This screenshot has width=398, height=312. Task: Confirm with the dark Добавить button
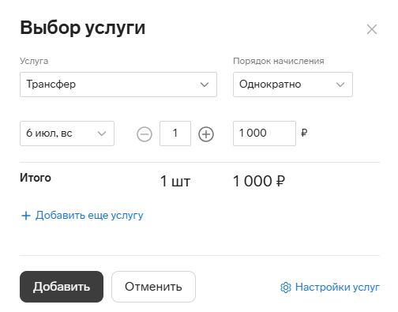click(x=62, y=287)
